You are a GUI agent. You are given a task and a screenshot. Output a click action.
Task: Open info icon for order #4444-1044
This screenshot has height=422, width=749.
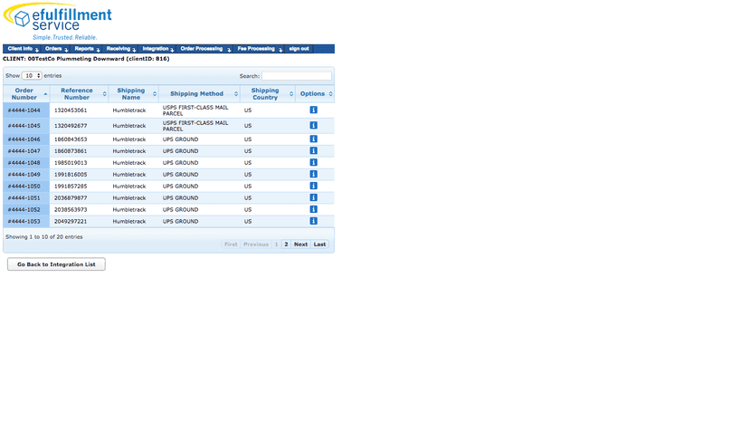[313, 110]
